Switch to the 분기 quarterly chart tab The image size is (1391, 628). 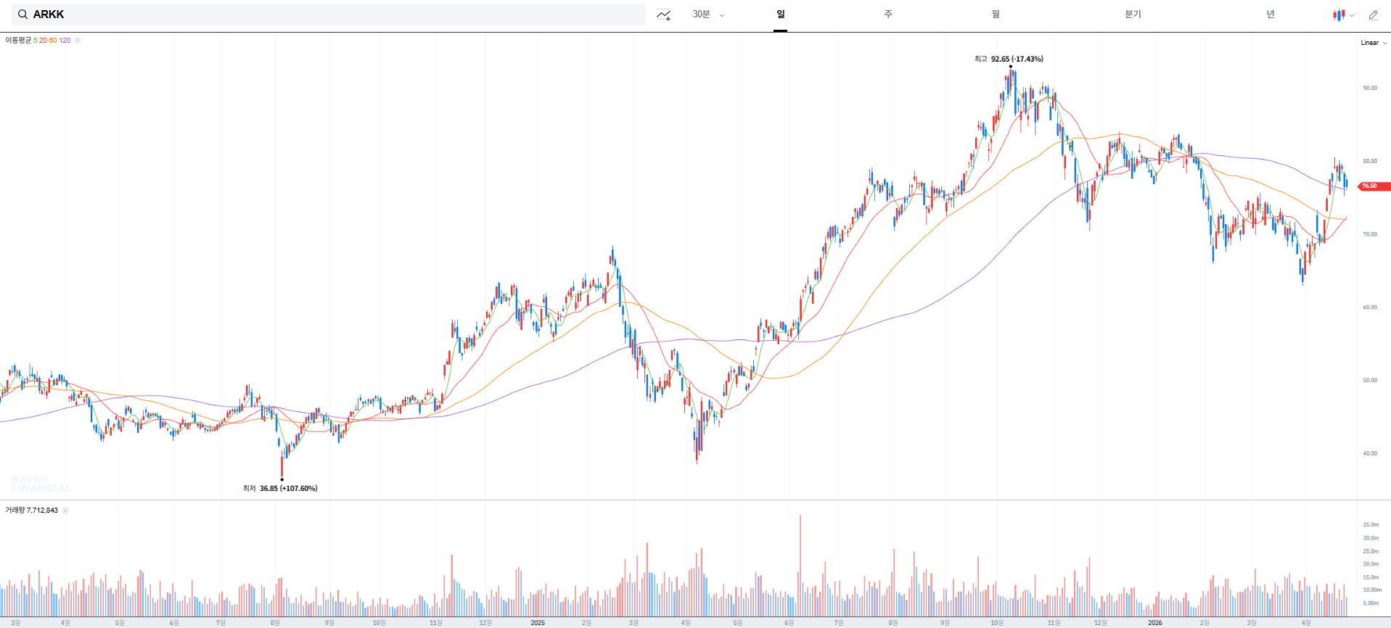pos(1133,15)
